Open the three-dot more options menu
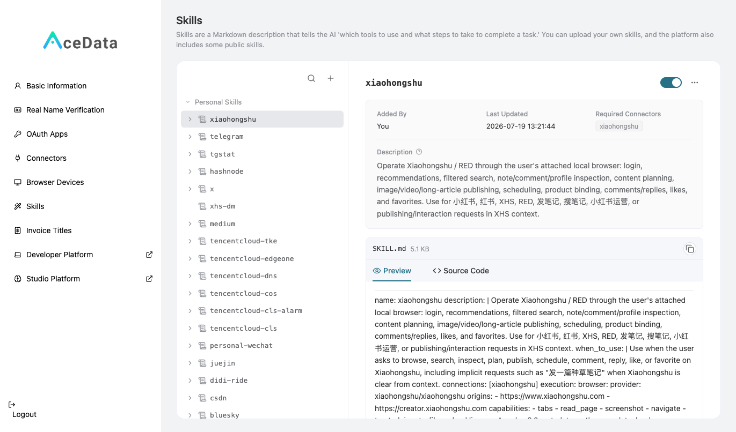 click(695, 83)
